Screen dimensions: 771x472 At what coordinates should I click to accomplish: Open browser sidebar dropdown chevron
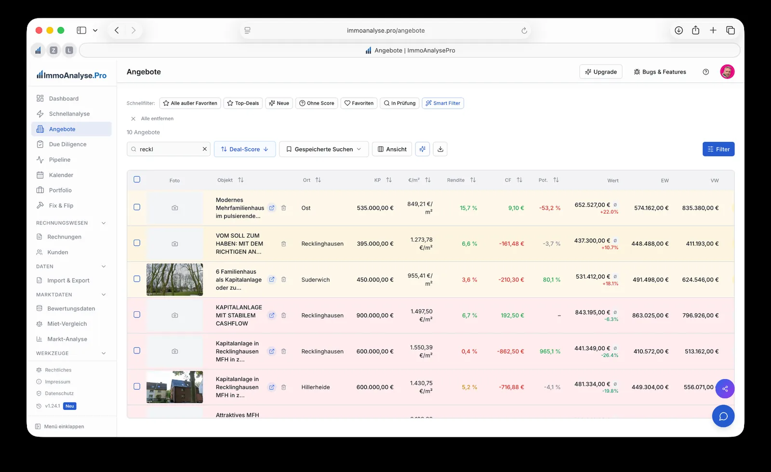coord(95,30)
